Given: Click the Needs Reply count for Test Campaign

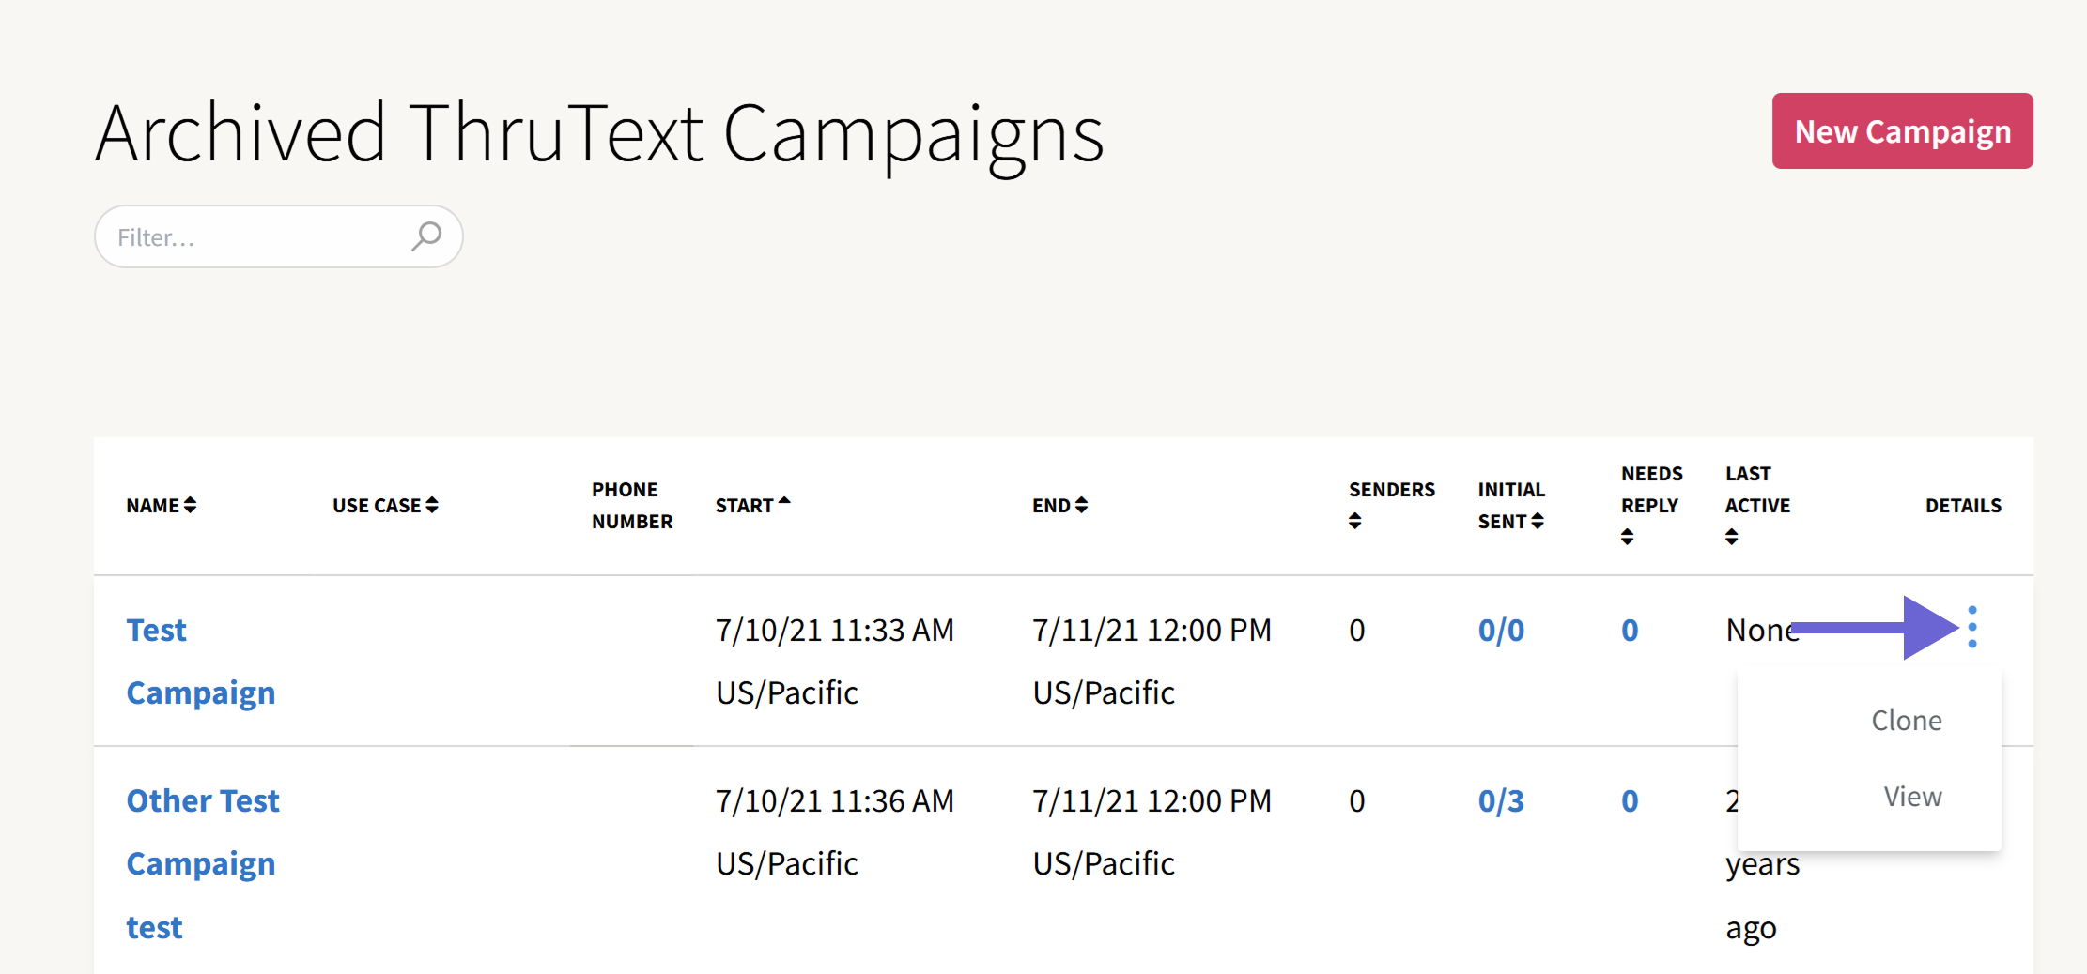Looking at the screenshot, I should (x=1629, y=630).
